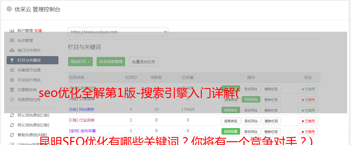
Task: Click the edit icon next to 深度原创任务
Action: (12, 100)
